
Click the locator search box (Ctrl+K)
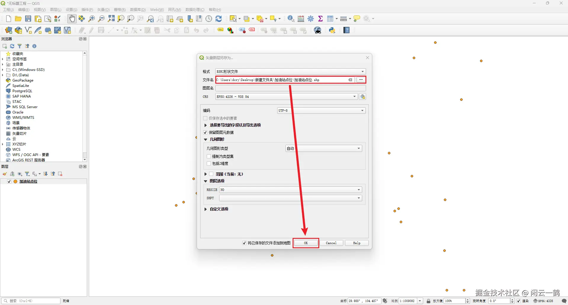(31, 301)
